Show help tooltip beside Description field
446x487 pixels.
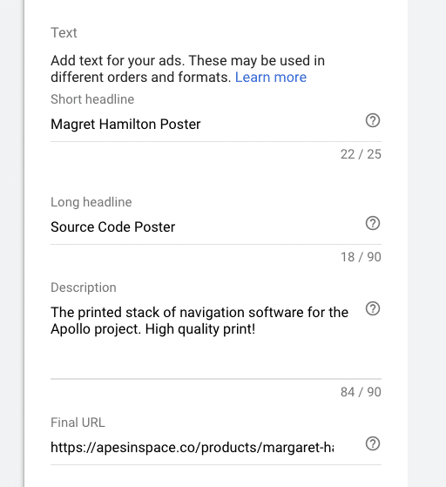(x=372, y=308)
